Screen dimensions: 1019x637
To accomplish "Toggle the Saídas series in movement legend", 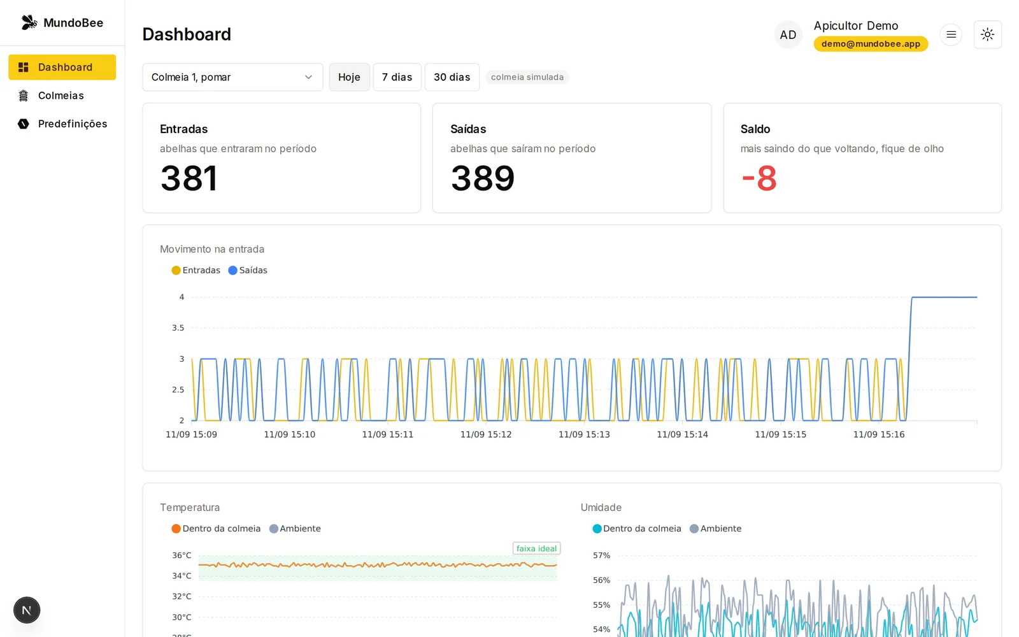I will coord(248,270).
